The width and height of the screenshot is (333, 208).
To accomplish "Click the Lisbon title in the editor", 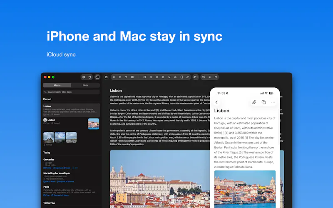I will tap(116, 91).
